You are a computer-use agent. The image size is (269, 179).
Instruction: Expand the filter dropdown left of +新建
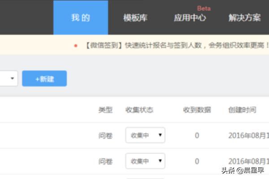coord(9,78)
